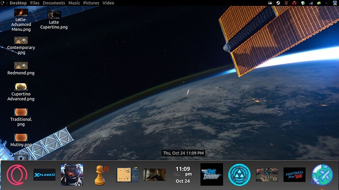Open the cyan triangle circle app icon
This screenshot has width=339, height=190.
click(x=239, y=175)
